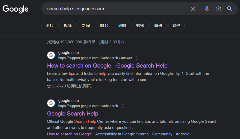Switch to the 图片 images tab
This screenshot has height=139, width=240.
click(x=49, y=26)
